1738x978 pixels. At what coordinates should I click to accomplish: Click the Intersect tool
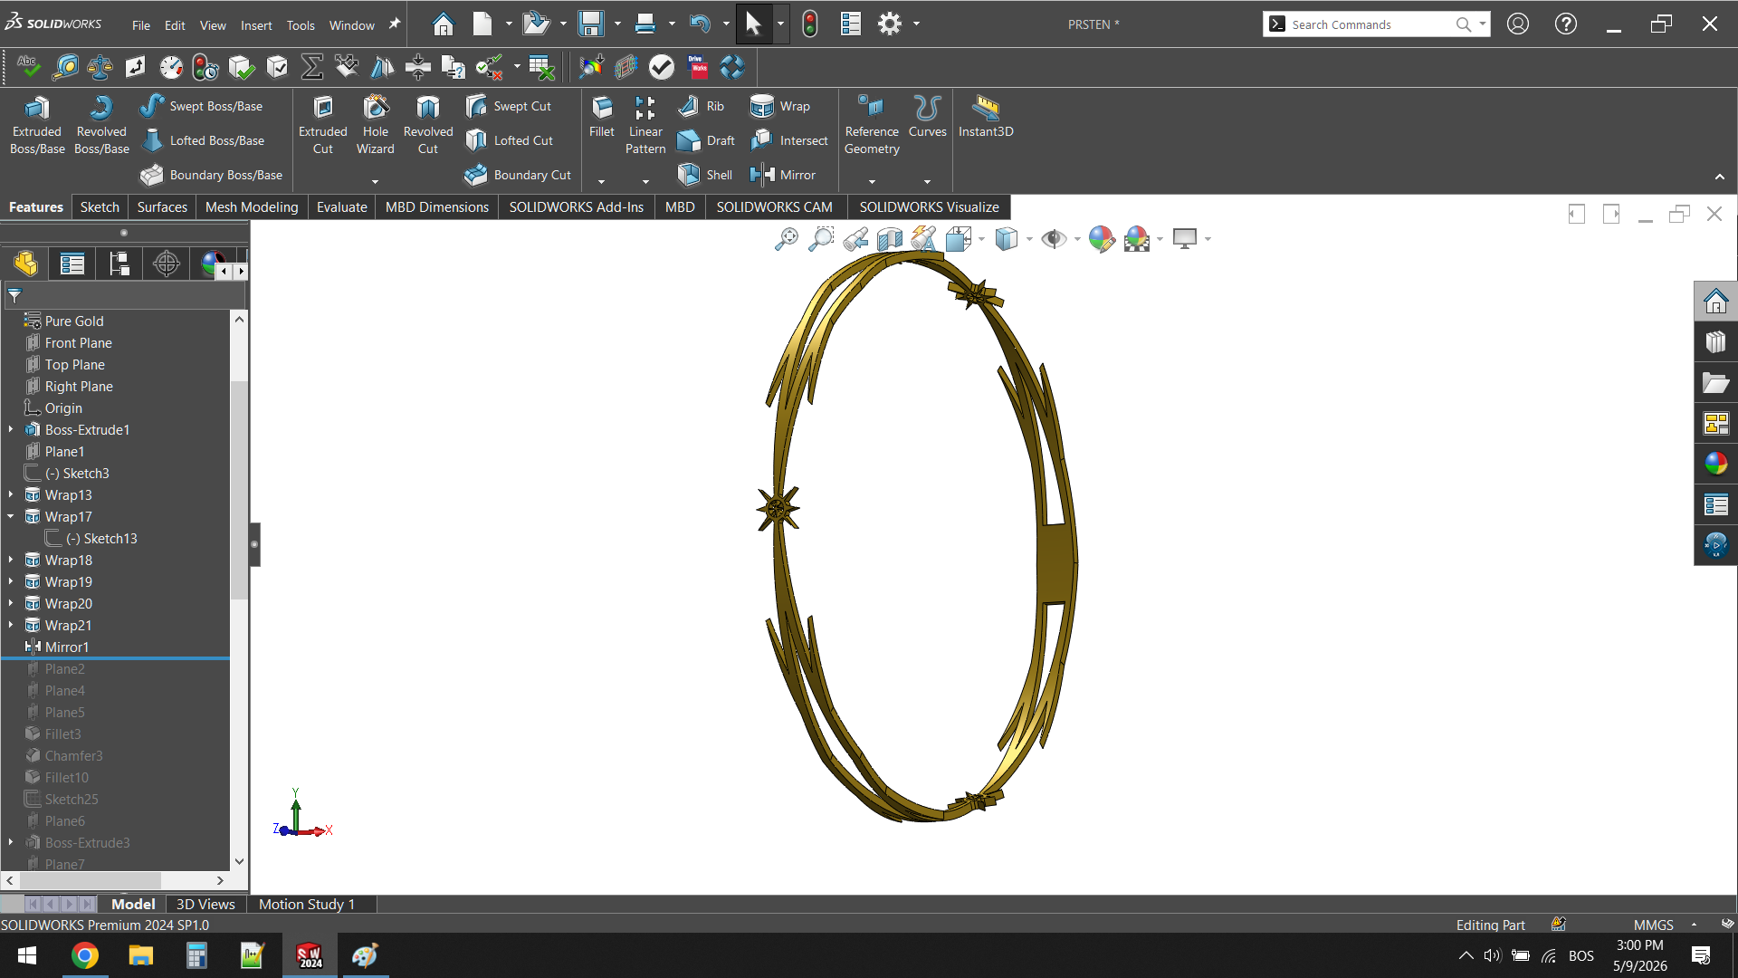(x=788, y=140)
